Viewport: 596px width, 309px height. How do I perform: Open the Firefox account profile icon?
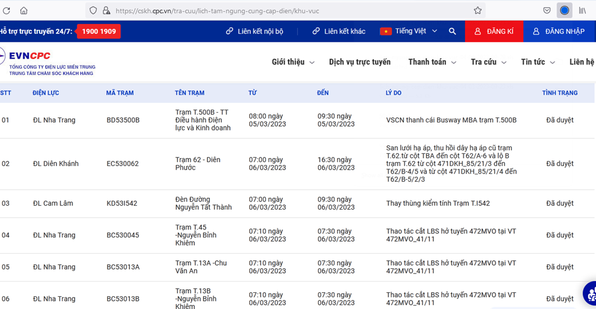coord(565,10)
